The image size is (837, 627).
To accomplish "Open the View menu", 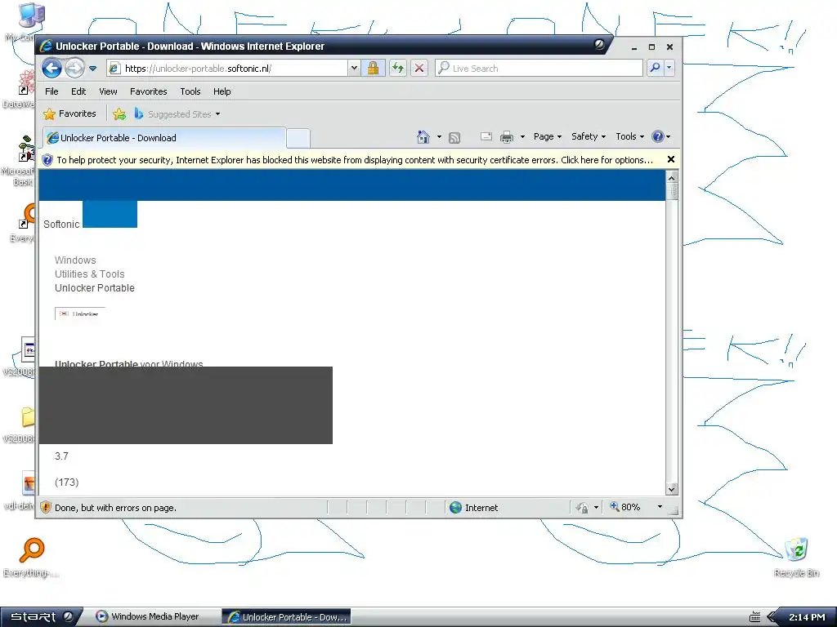I will 108,91.
